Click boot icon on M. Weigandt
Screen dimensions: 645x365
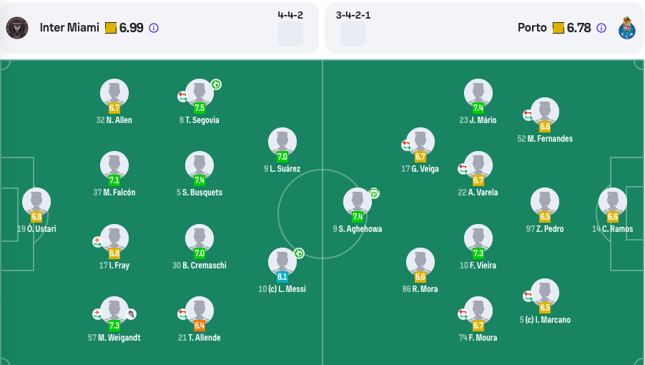[x=132, y=314]
